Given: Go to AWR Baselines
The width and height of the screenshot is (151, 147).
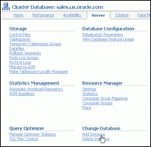Looking at the screenshot, I should coord(22,94).
